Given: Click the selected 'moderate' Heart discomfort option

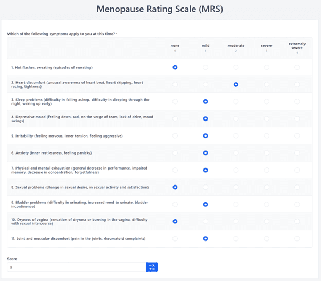Looking at the screenshot, I should (x=236, y=84).
